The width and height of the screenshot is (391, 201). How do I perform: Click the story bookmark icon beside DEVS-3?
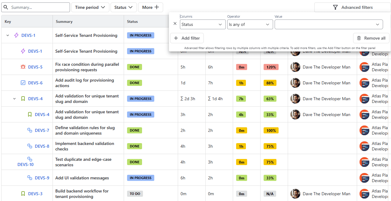click(23, 194)
